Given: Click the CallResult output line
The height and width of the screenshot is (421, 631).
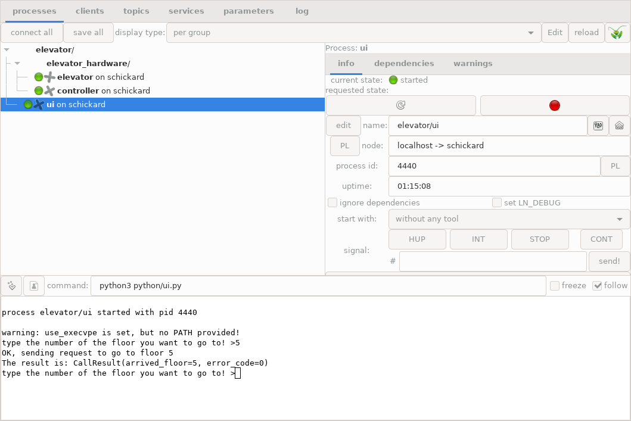Looking at the screenshot, I should pyautogui.click(x=135, y=363).
